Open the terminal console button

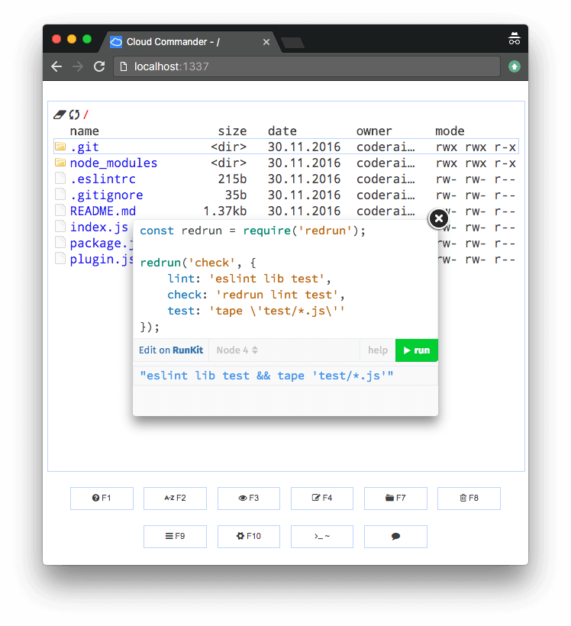point(322,536)
